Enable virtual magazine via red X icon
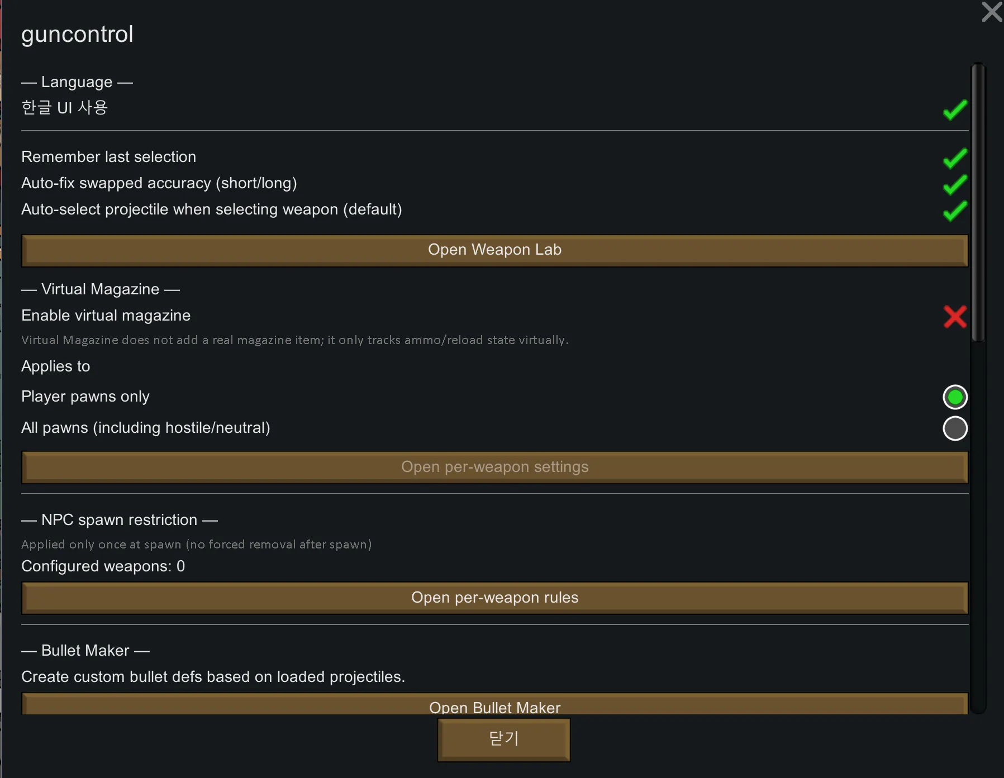This screenshot has width=1004, height=778. 955,316
